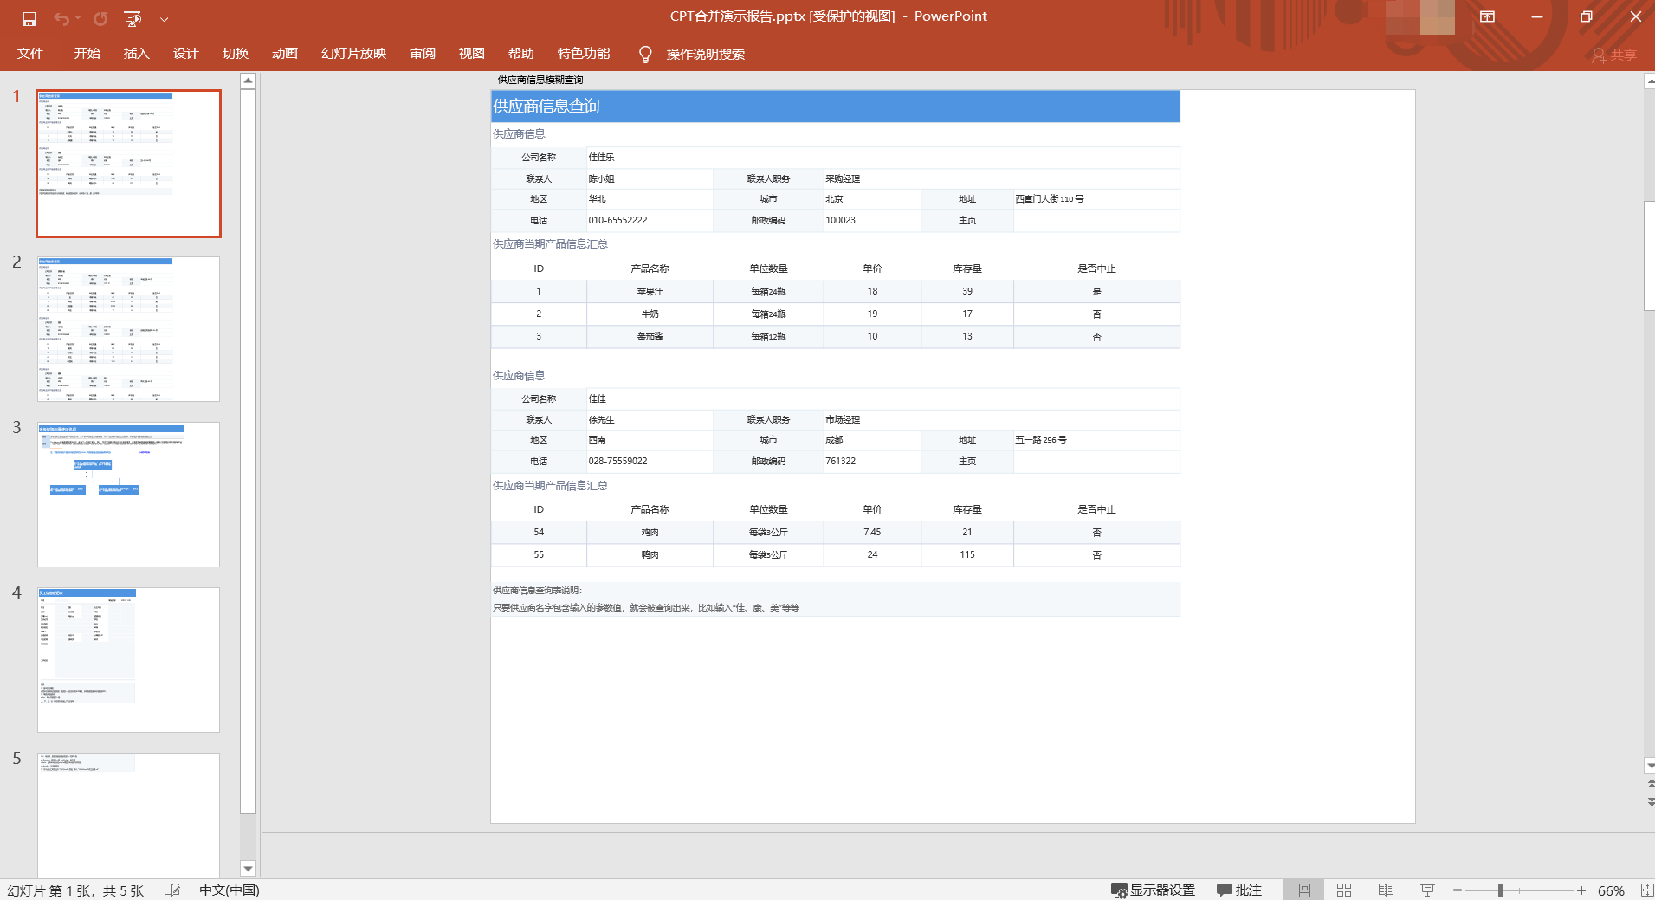The width and height of the screenshot is (1655, 900).
Task: Click the lightbulb Tell Me icon
Action: coord(645,55)
